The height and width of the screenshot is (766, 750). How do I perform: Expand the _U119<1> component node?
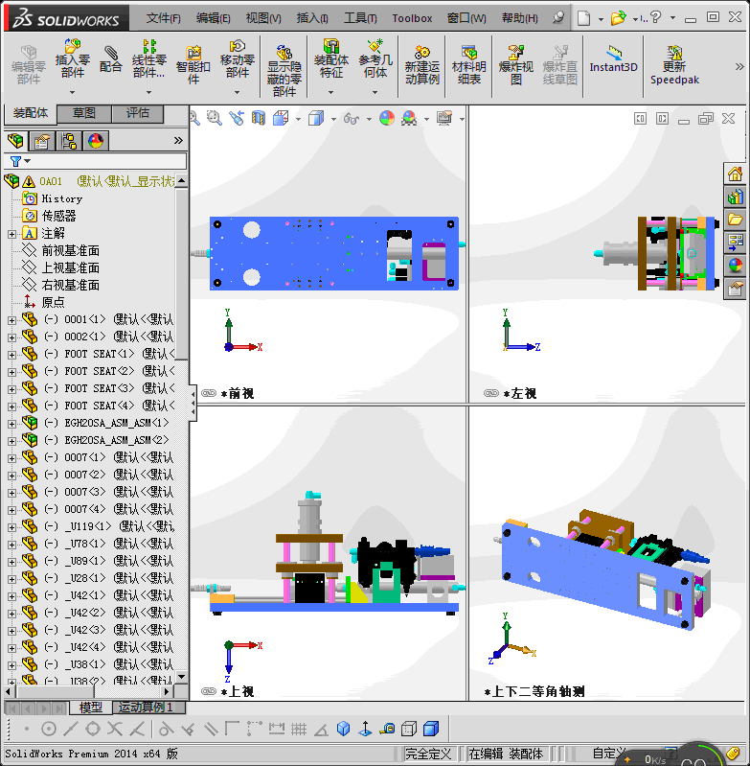tap(11, 527)
